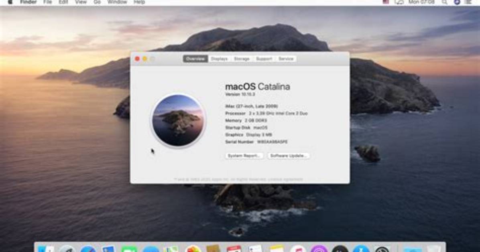Close the About This Mac window
Screen dimensions: 480x252
(137, 59)
